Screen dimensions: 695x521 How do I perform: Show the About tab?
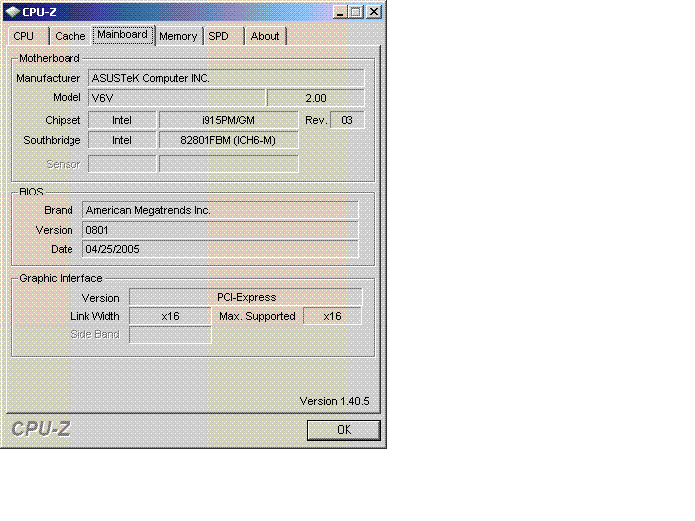pyautogui.click(x=266, y=36)
